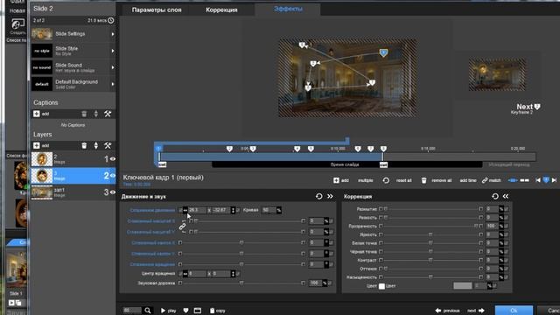Toggle the scale X/Y chain link icon
Image resolution: width=560 pixels, height=315 pixels.
click(x=183, y=227)
